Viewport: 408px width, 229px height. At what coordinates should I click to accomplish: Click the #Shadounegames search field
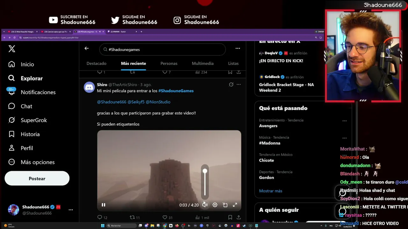[x=163, y=49]
